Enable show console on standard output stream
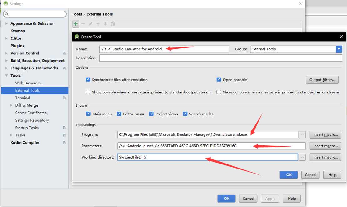This screenshot has width=347, height=207. tap(88, 92)
